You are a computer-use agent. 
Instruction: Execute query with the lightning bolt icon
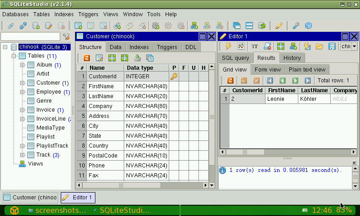click(x=228, y=46)
